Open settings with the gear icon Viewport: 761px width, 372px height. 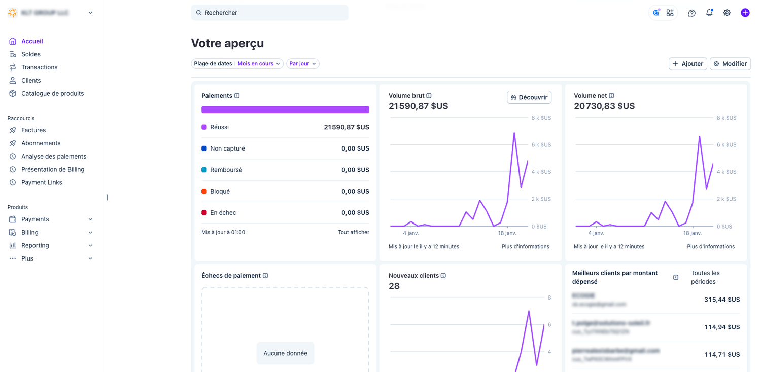tap(727, 13)
